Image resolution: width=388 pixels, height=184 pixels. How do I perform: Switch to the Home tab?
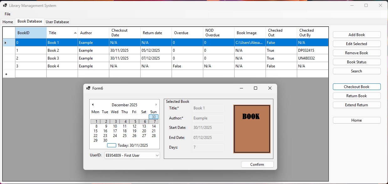[8, 22]
